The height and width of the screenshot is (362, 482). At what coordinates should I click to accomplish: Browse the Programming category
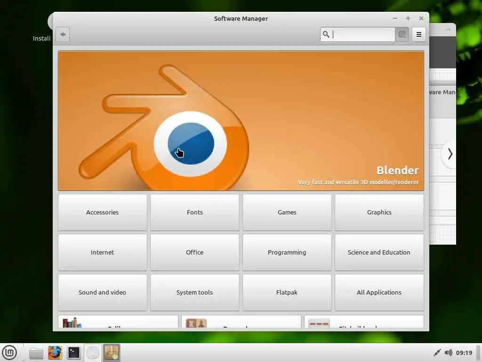click(x=287, y=252)
